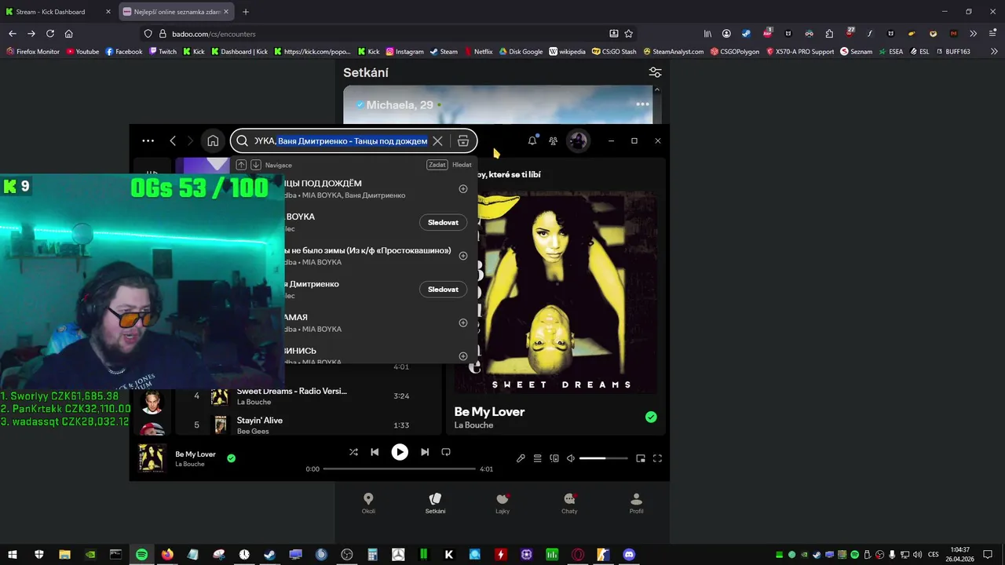Open the Windows Start menu
This screenshot has height=565, width=1005.
(13, 554)
